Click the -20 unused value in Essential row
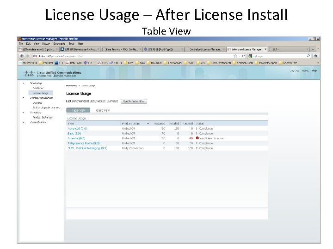 pyautogui.click(x=191, y=138)
